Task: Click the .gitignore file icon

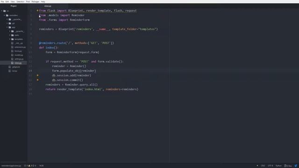Action: [10, 67]
